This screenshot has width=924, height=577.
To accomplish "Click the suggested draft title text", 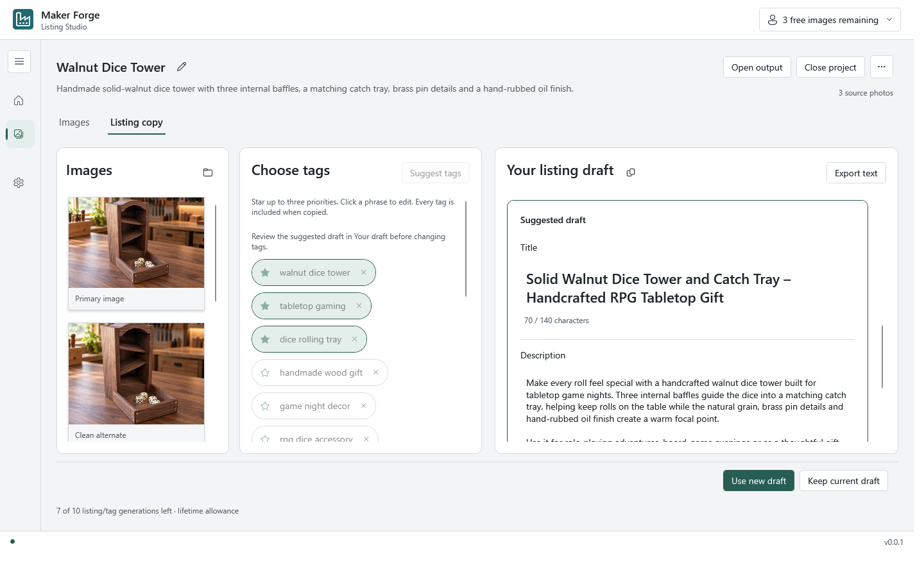I will click(x=658, y=288).
